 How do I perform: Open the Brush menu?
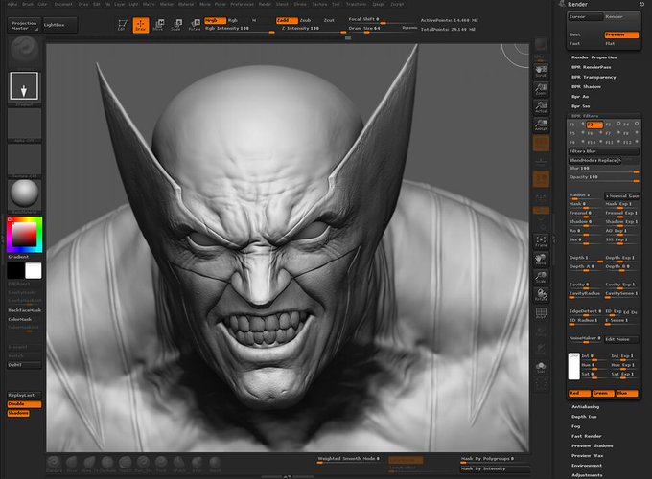pos(28,4)
